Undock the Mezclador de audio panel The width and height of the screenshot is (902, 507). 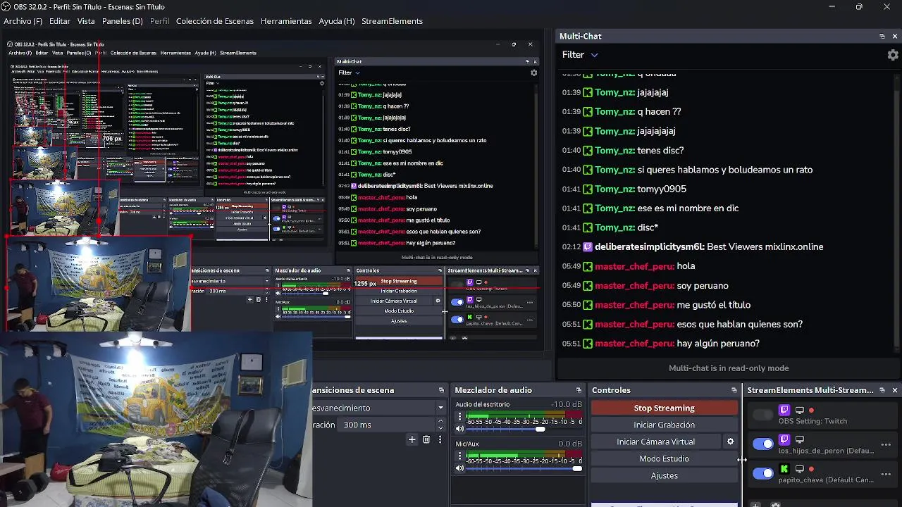coord(579,390)
